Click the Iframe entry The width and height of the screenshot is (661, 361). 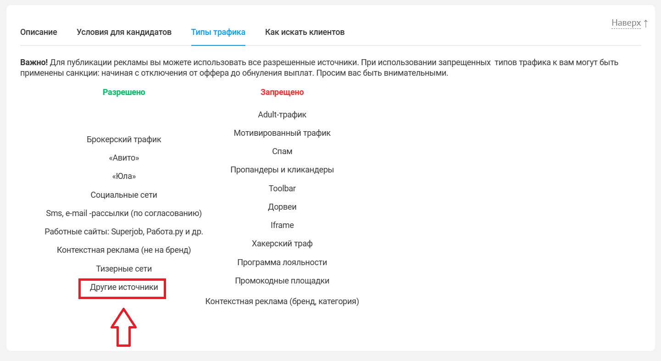(x=282, y=225)
